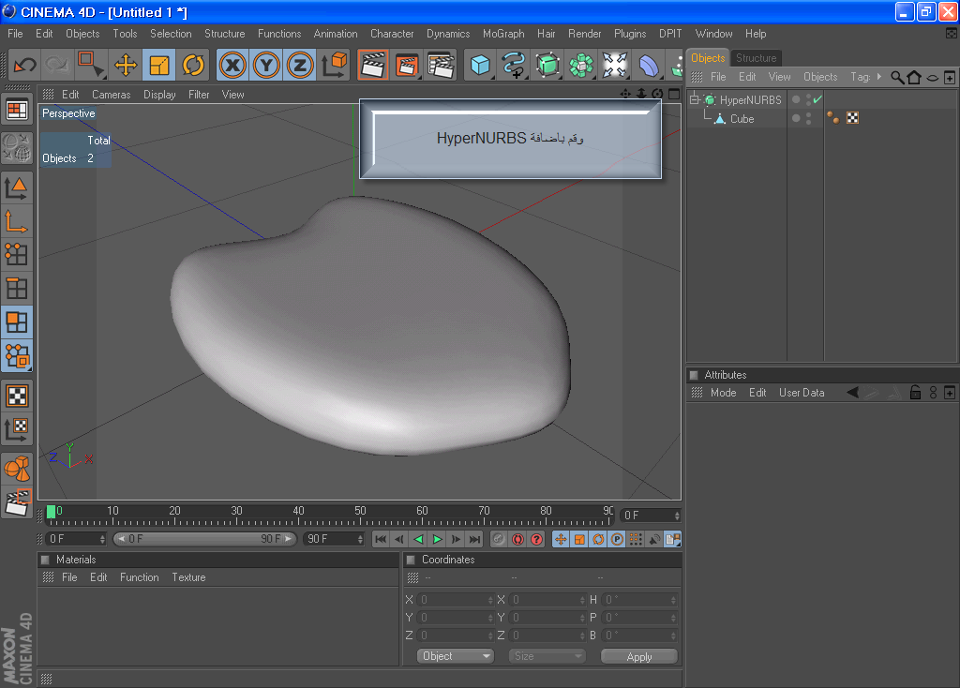Switch to Points mode
The image size is (960, 688).
[17, 254]
